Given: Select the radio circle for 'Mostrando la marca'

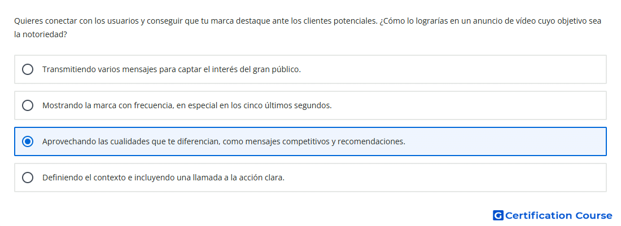Looking at the screenshot, I should [x=28, y=105].
